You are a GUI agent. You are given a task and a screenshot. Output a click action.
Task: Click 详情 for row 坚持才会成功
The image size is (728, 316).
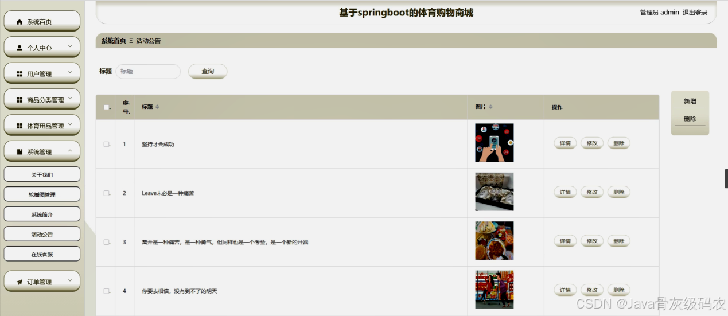pos(565,143)
